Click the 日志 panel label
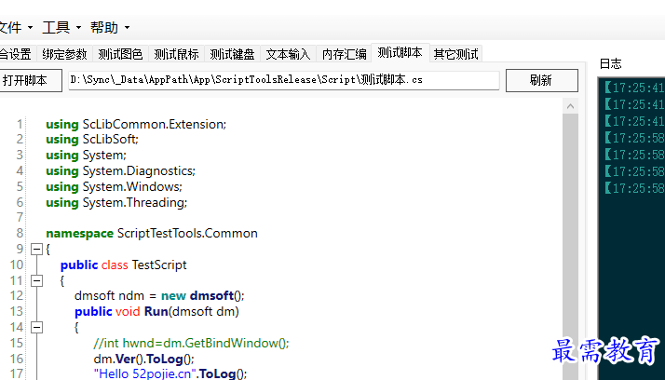The height and width of the screenshot is (380, 665). [610, 63]
